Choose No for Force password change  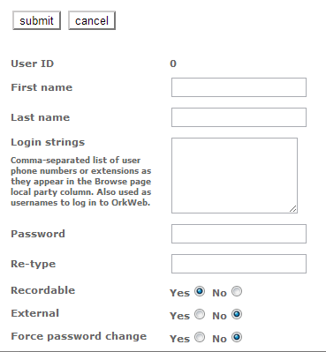pyautogui.click(x=237, y=337)
